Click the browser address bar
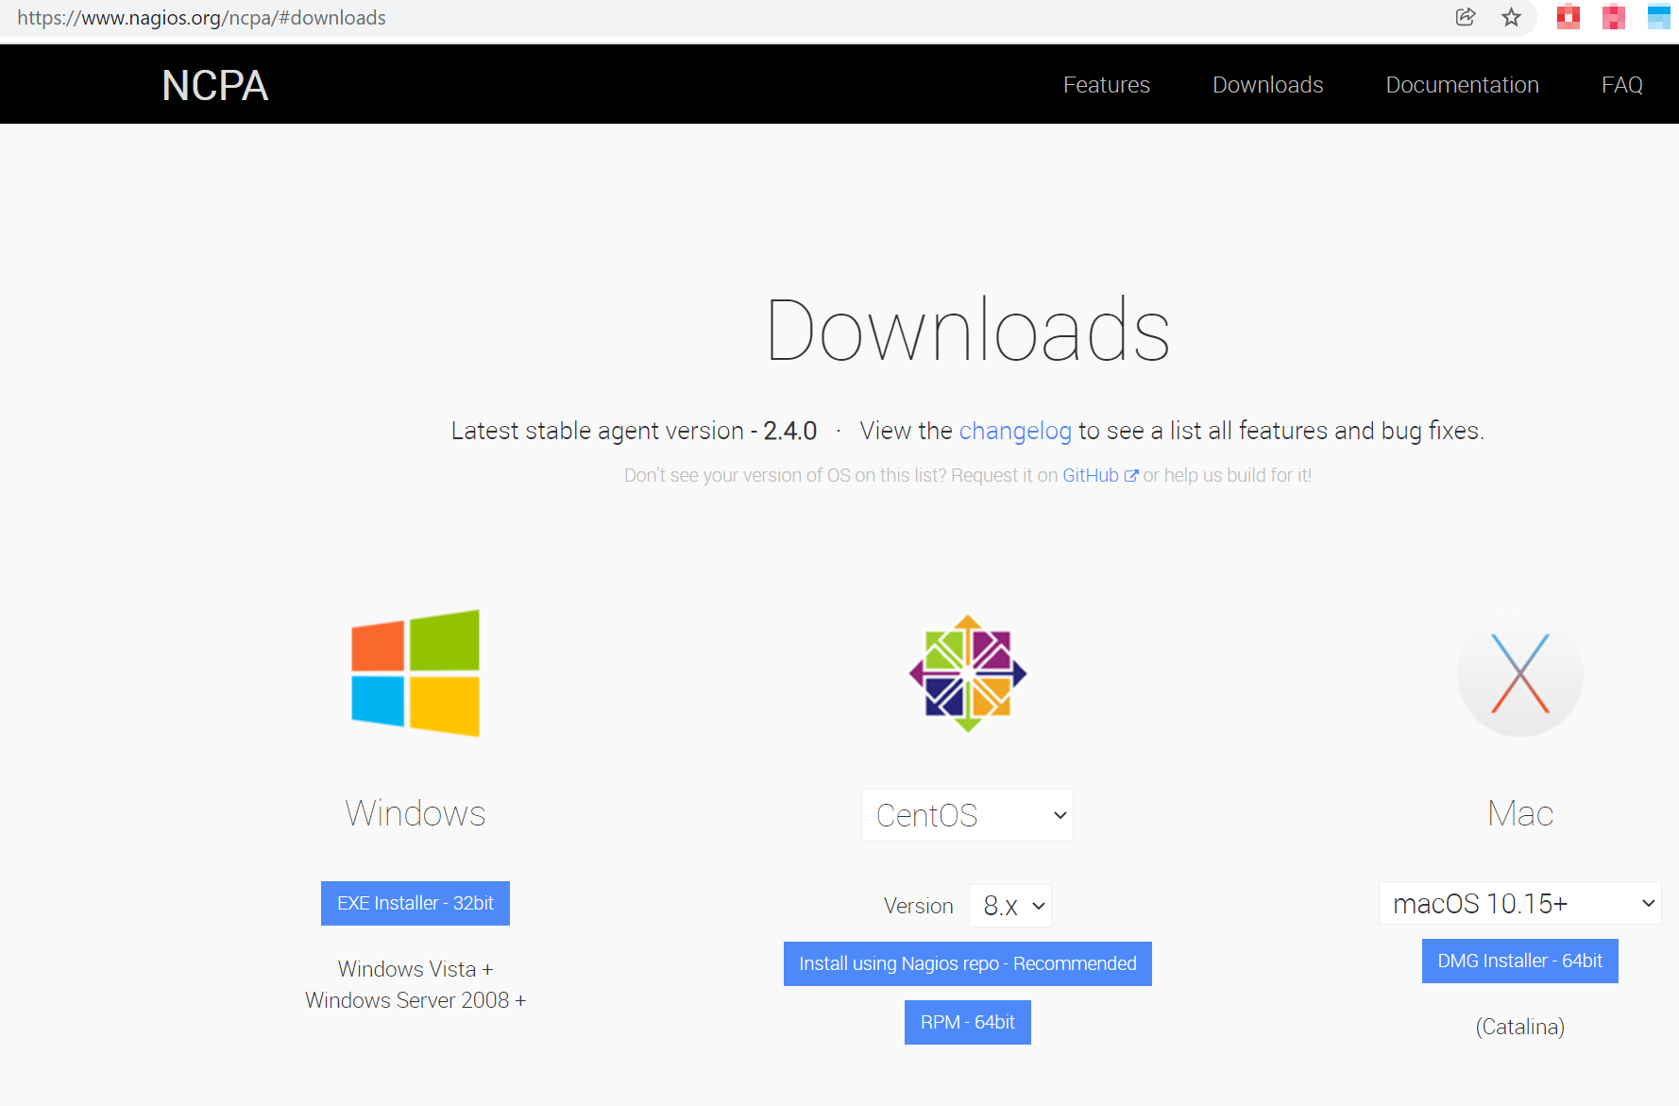 [378, 17]
